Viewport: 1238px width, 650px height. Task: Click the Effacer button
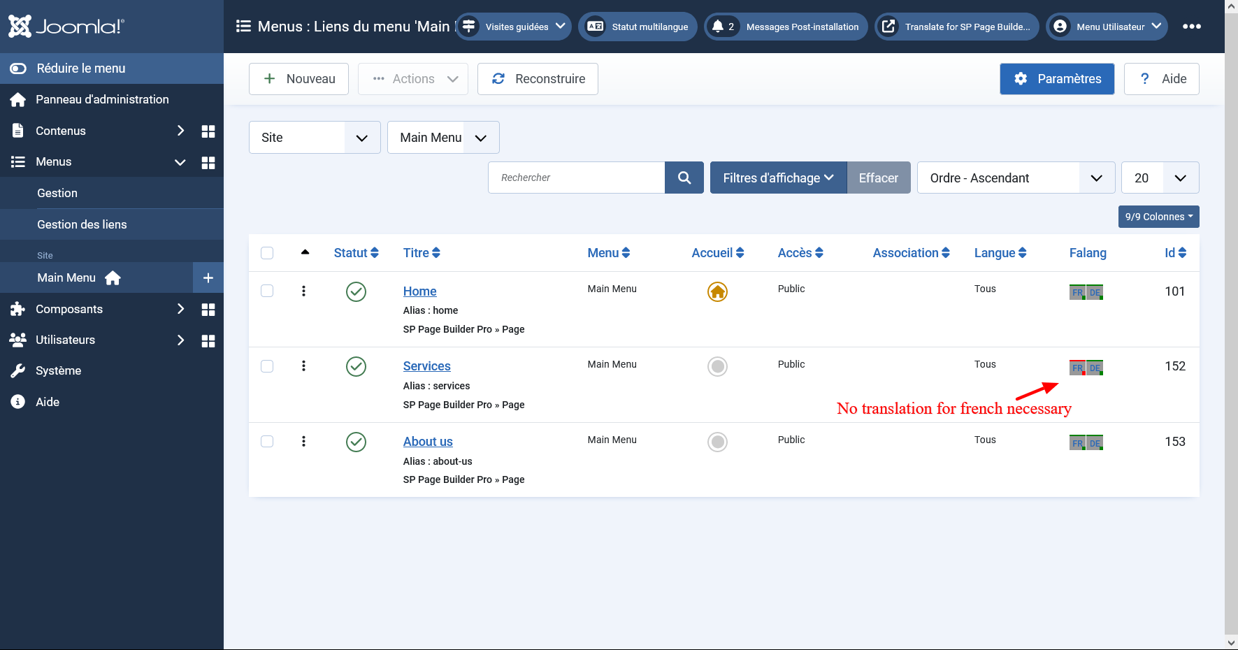(x=879, y=178)
